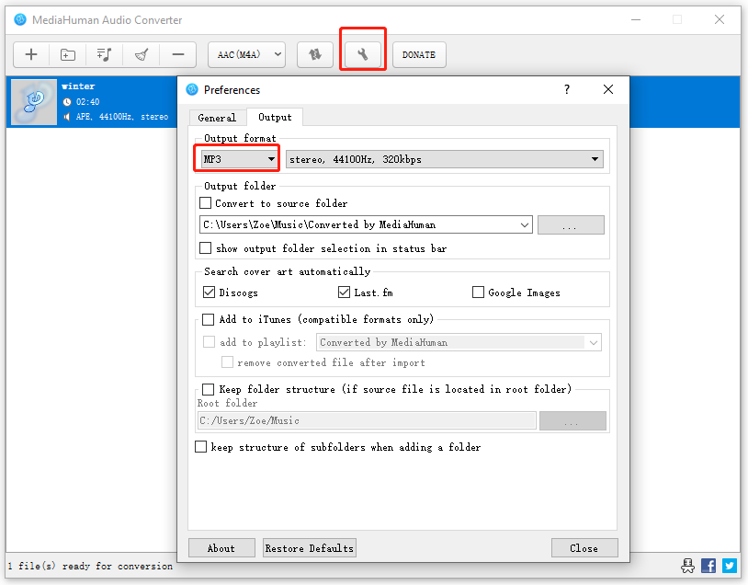Open the Twitter icon in status bar
The height and width of the screenshot is (585, 748).
[x=730, y=566]
